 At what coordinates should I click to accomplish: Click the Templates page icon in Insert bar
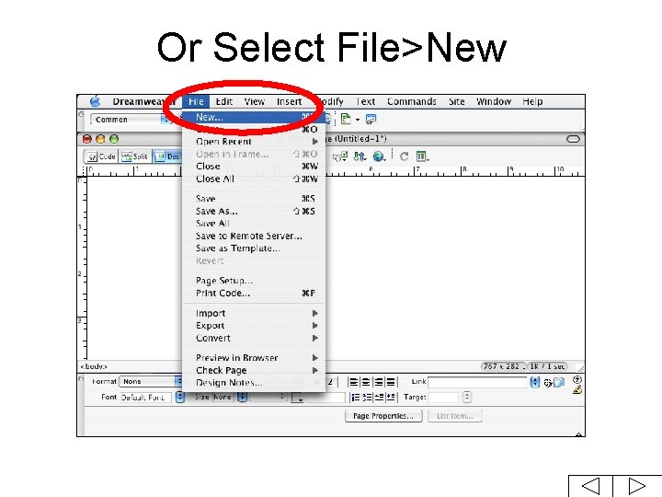click(x=346, y=119)
